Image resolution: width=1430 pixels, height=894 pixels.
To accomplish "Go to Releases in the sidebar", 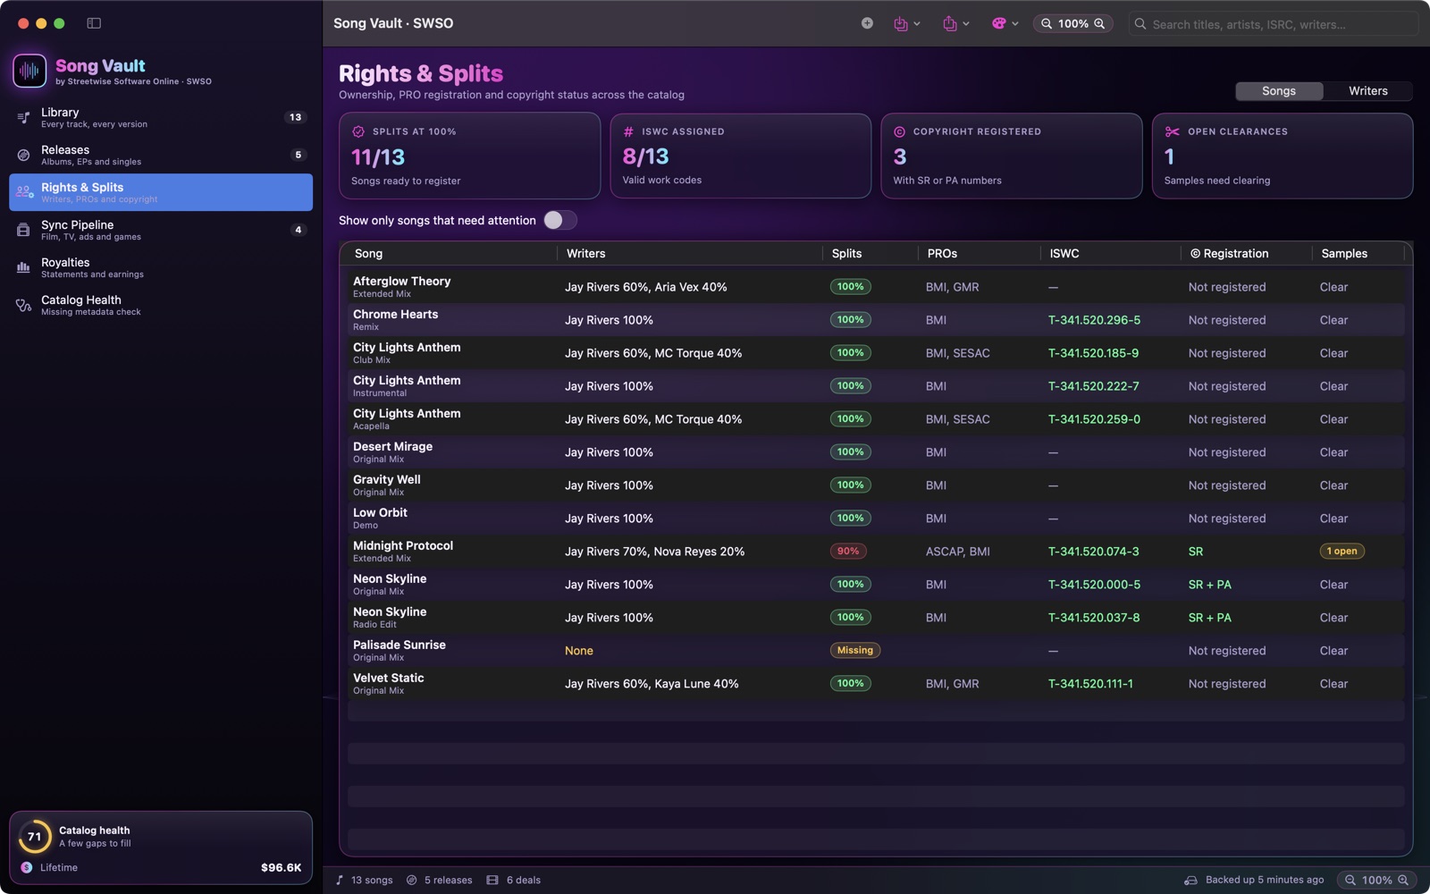I will pos(161,155).
